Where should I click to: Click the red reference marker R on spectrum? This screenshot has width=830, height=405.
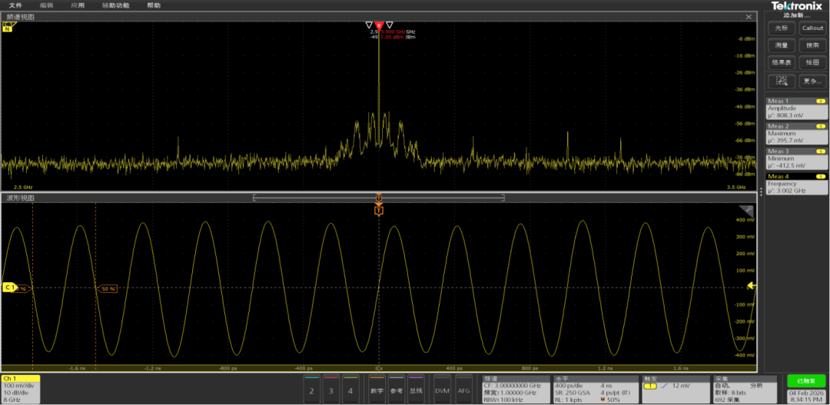tap(379, 25)
